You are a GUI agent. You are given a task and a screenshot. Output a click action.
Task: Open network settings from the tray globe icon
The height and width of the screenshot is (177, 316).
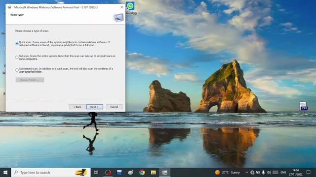tap(252, 173)
